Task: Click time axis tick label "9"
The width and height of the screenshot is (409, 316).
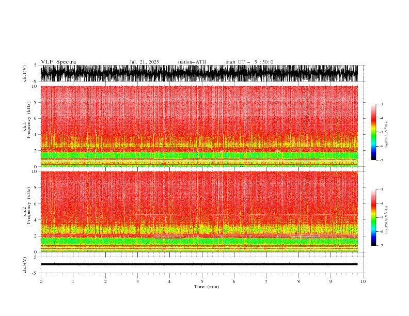Action: (x=331, y=281)
